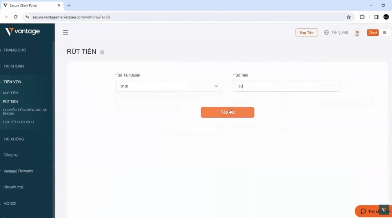This screenshot has height=218, width=392.
Task: Expand the TÀI KHOẢN sidebar section
Action: [x=14, y=66]
